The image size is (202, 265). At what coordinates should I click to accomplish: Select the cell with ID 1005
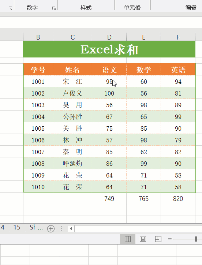[38, 128]
